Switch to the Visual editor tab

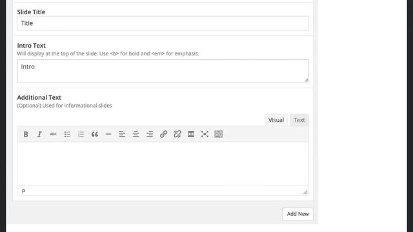pos(276,120)
